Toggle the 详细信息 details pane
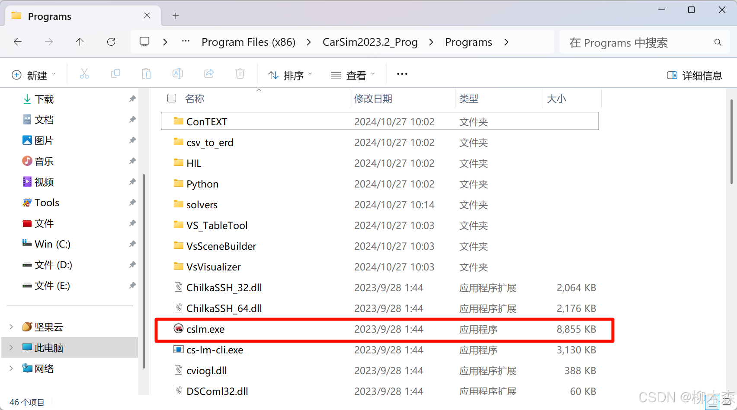Viewport: 737px width, 410px height. 695,75
